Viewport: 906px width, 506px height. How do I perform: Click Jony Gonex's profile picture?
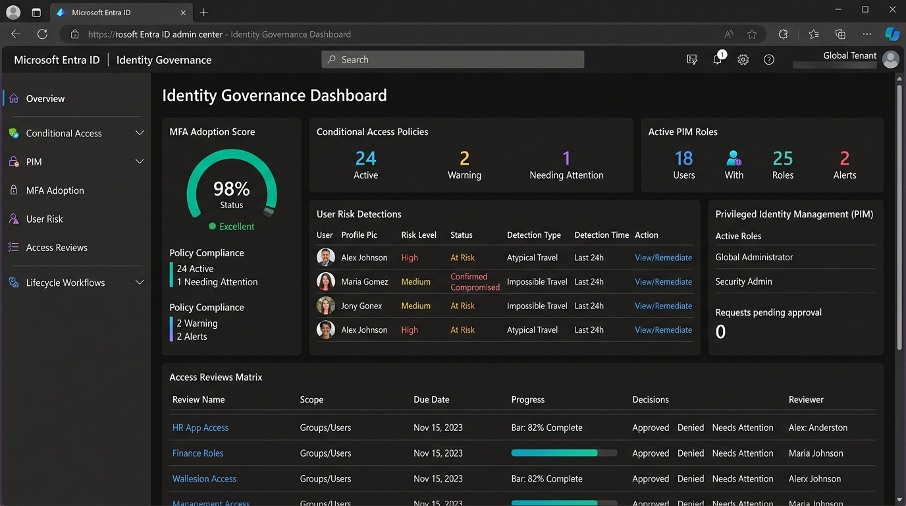tap(326, 306)
